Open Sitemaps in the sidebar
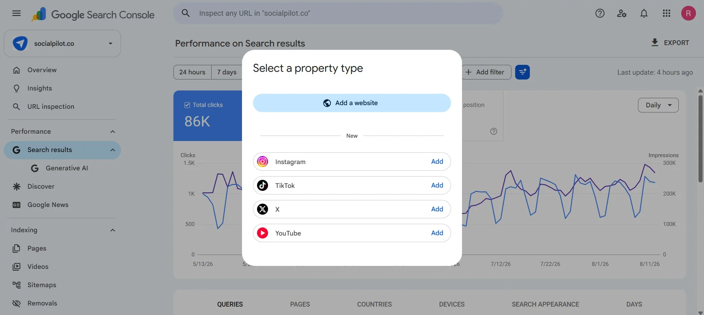Image resolution: width=704 pixels, height=315 pixels. coord(62,285)
